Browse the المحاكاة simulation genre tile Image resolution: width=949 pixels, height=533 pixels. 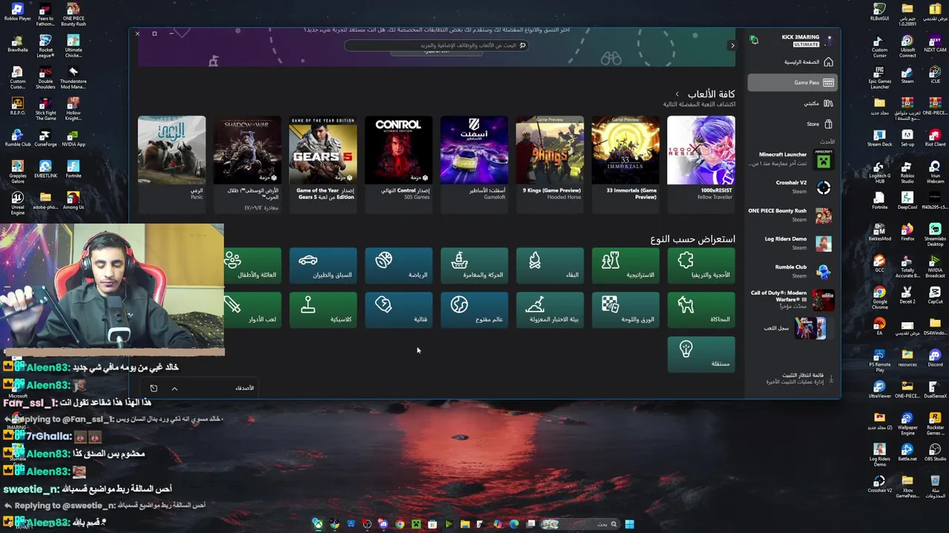point(701,310)
